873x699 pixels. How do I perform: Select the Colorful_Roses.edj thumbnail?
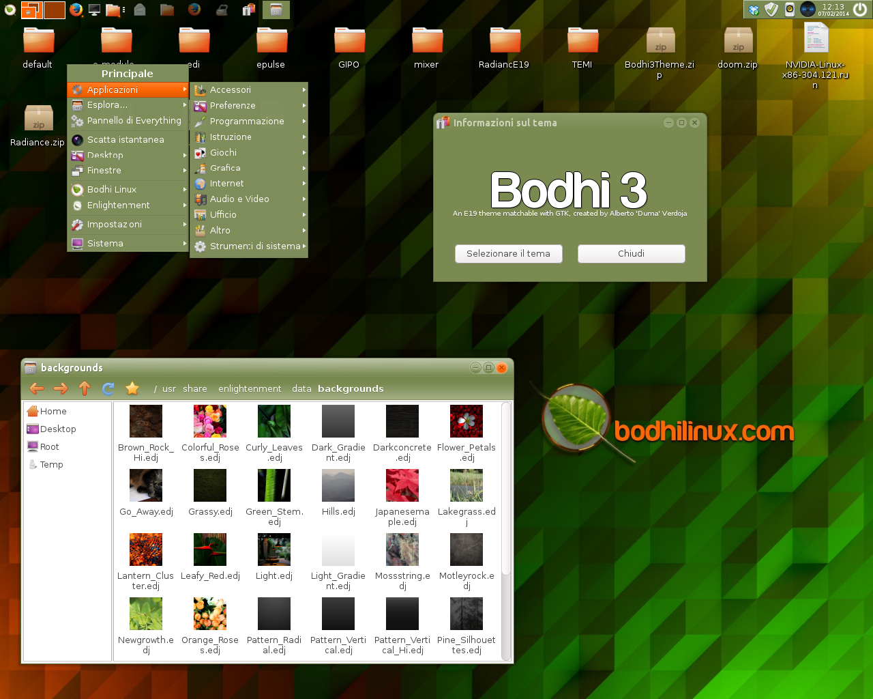210,434
